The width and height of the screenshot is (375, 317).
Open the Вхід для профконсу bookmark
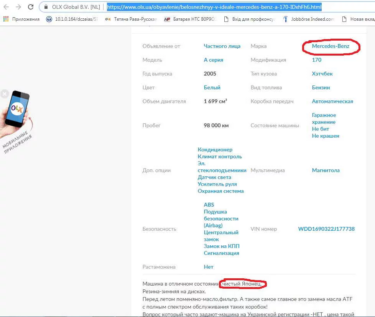click(249, 19)
